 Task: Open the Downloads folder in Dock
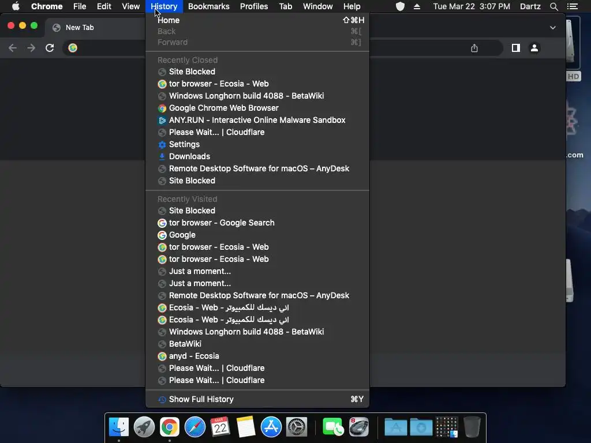[x=421, y=427]
